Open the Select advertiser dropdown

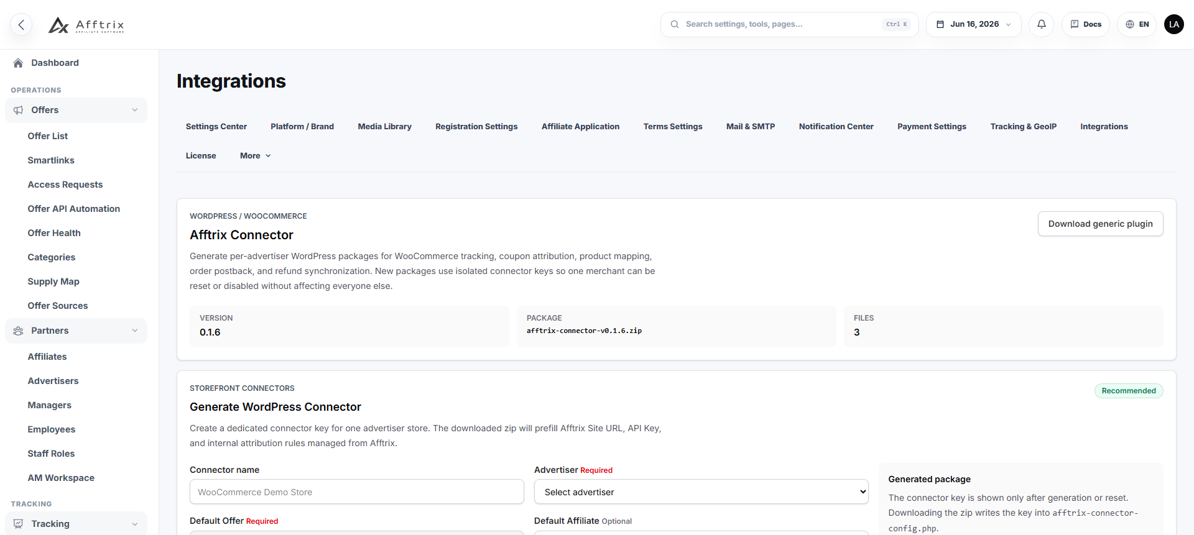(701, 492)
